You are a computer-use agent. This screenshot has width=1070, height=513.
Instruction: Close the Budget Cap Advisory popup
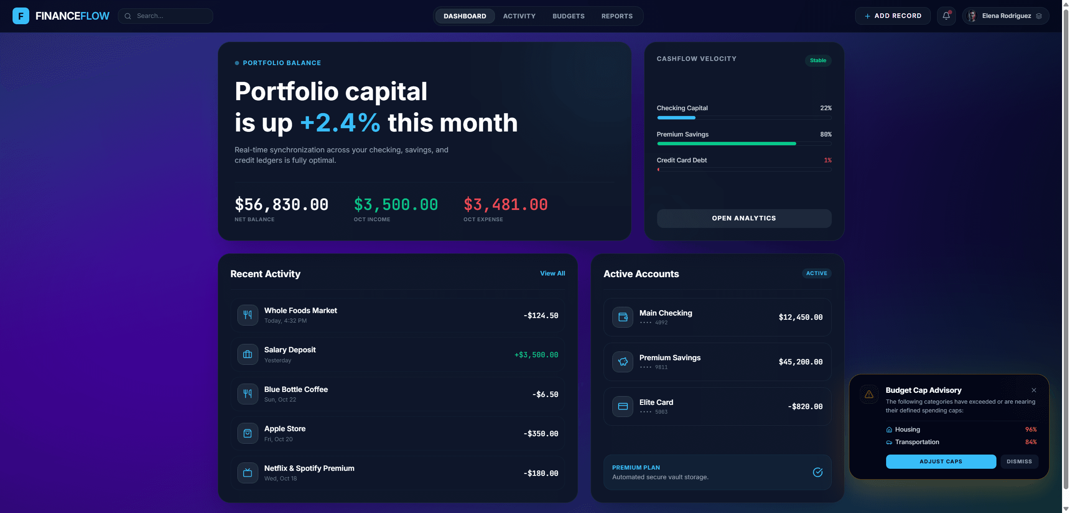coord(1034,390)
